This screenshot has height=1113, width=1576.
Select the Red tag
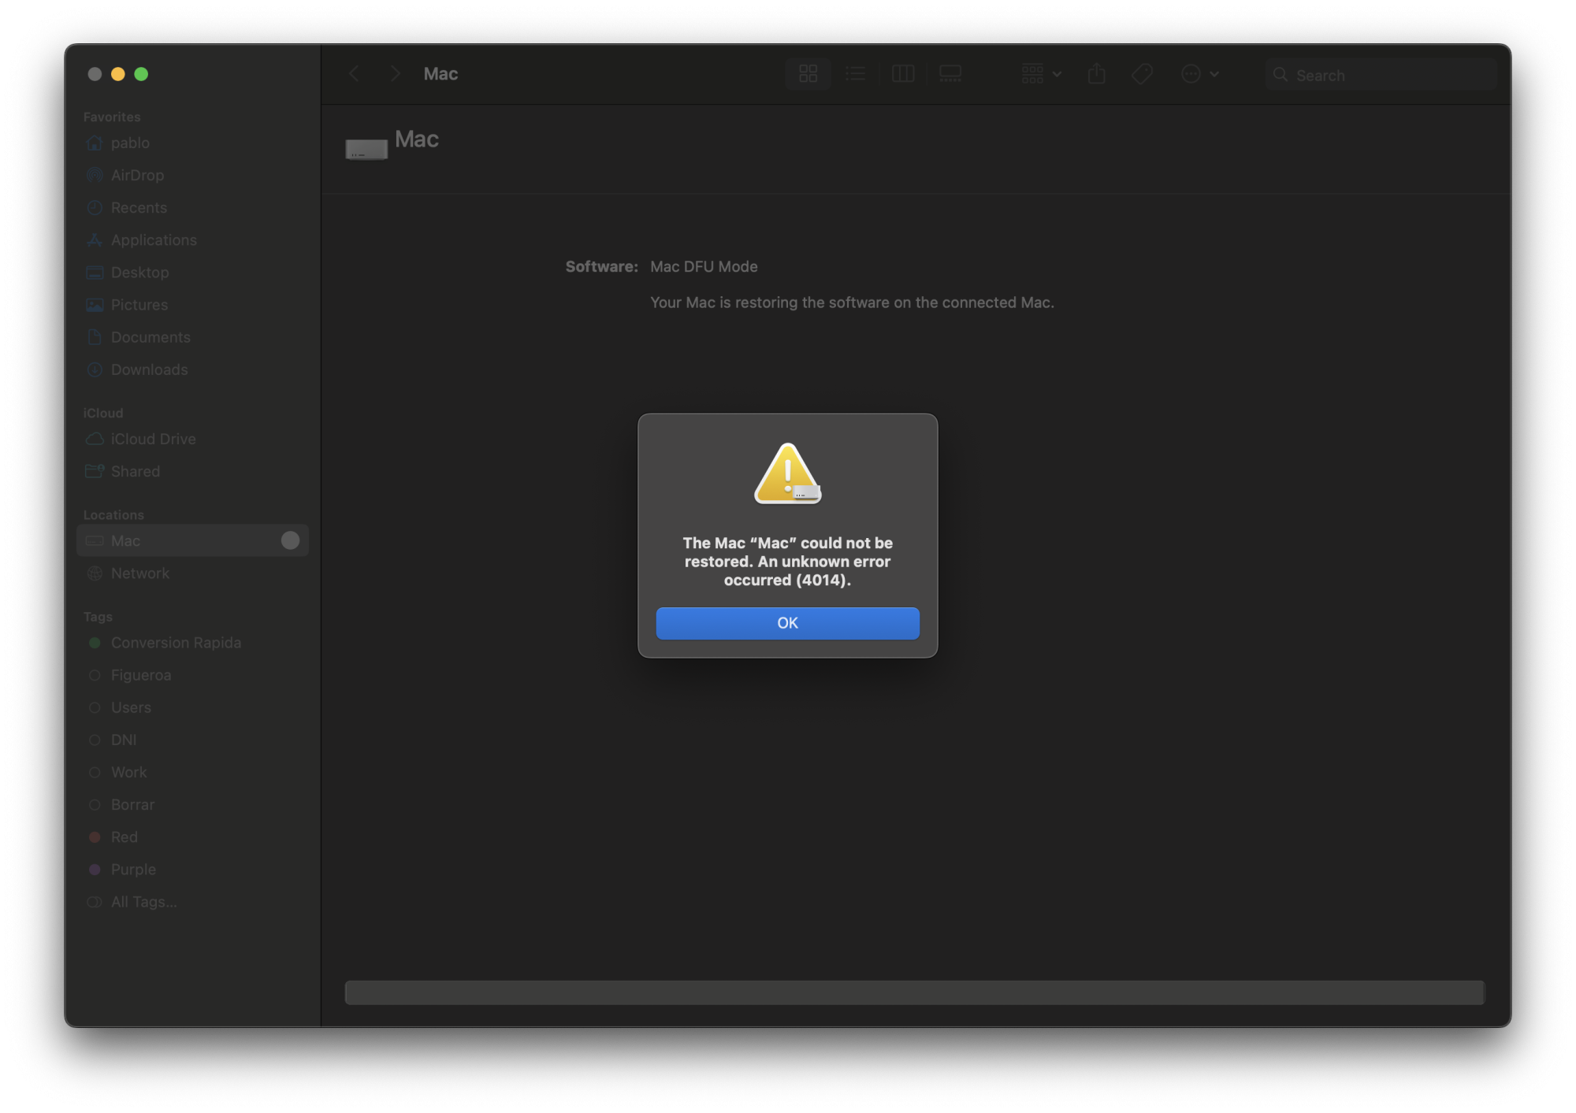tap(124, 837)
